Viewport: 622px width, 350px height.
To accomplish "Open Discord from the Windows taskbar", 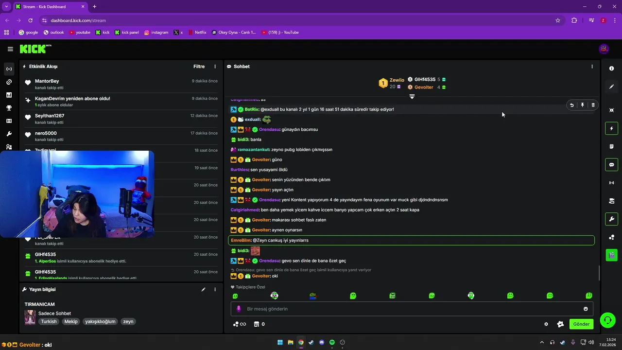I will click(x=322, y=342).
